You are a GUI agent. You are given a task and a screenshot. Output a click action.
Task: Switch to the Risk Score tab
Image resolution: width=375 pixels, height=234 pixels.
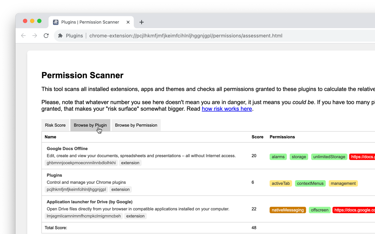tap(55, 125)
